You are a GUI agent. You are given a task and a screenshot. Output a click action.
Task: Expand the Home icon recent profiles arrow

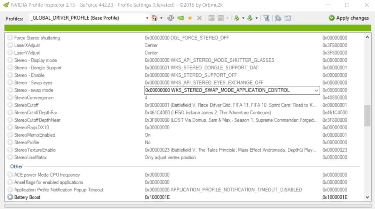point(161,18)
